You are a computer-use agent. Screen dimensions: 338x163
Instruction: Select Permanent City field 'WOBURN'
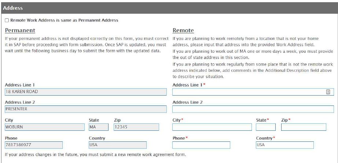44,127
